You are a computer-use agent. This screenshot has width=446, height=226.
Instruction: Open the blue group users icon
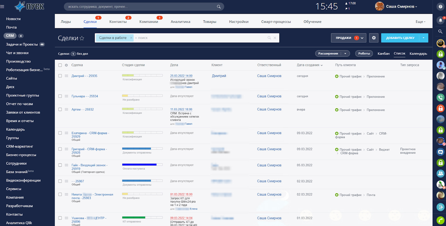point(440,173)
